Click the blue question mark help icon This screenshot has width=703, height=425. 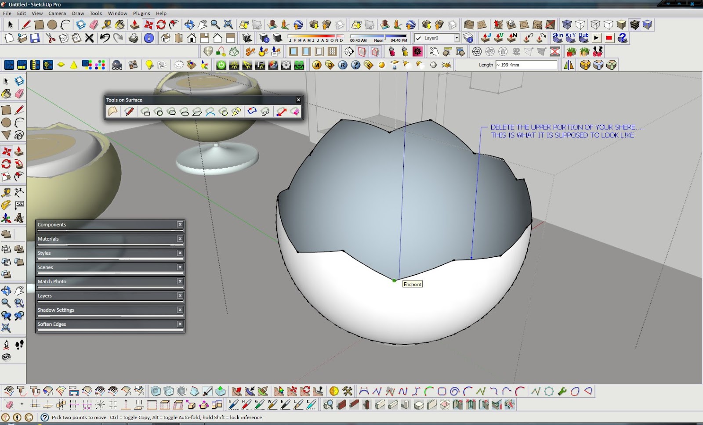623,38
